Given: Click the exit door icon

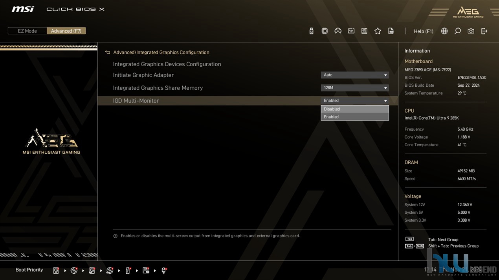Looking at the screenshot, I should tap(484, 31).
